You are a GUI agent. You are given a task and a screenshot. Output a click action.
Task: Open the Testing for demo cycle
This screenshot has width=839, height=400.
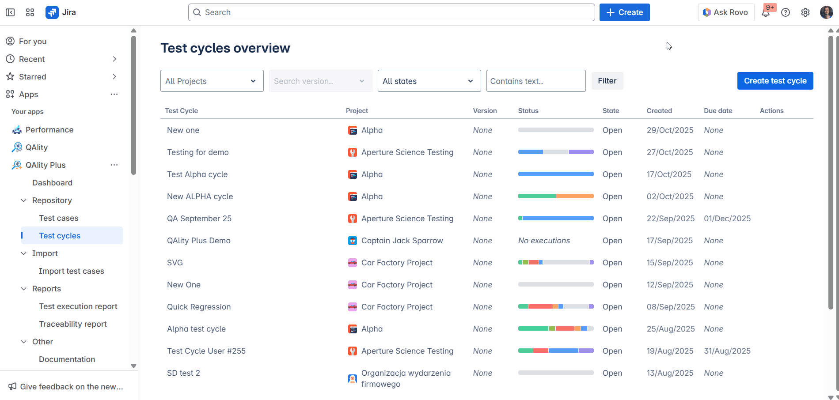pyautogui.click(x=198, y=152)
